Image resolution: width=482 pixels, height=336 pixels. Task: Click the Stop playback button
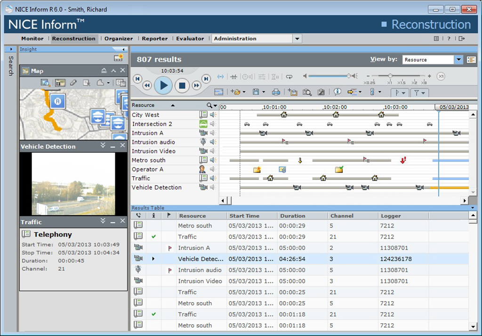(182, 85)
